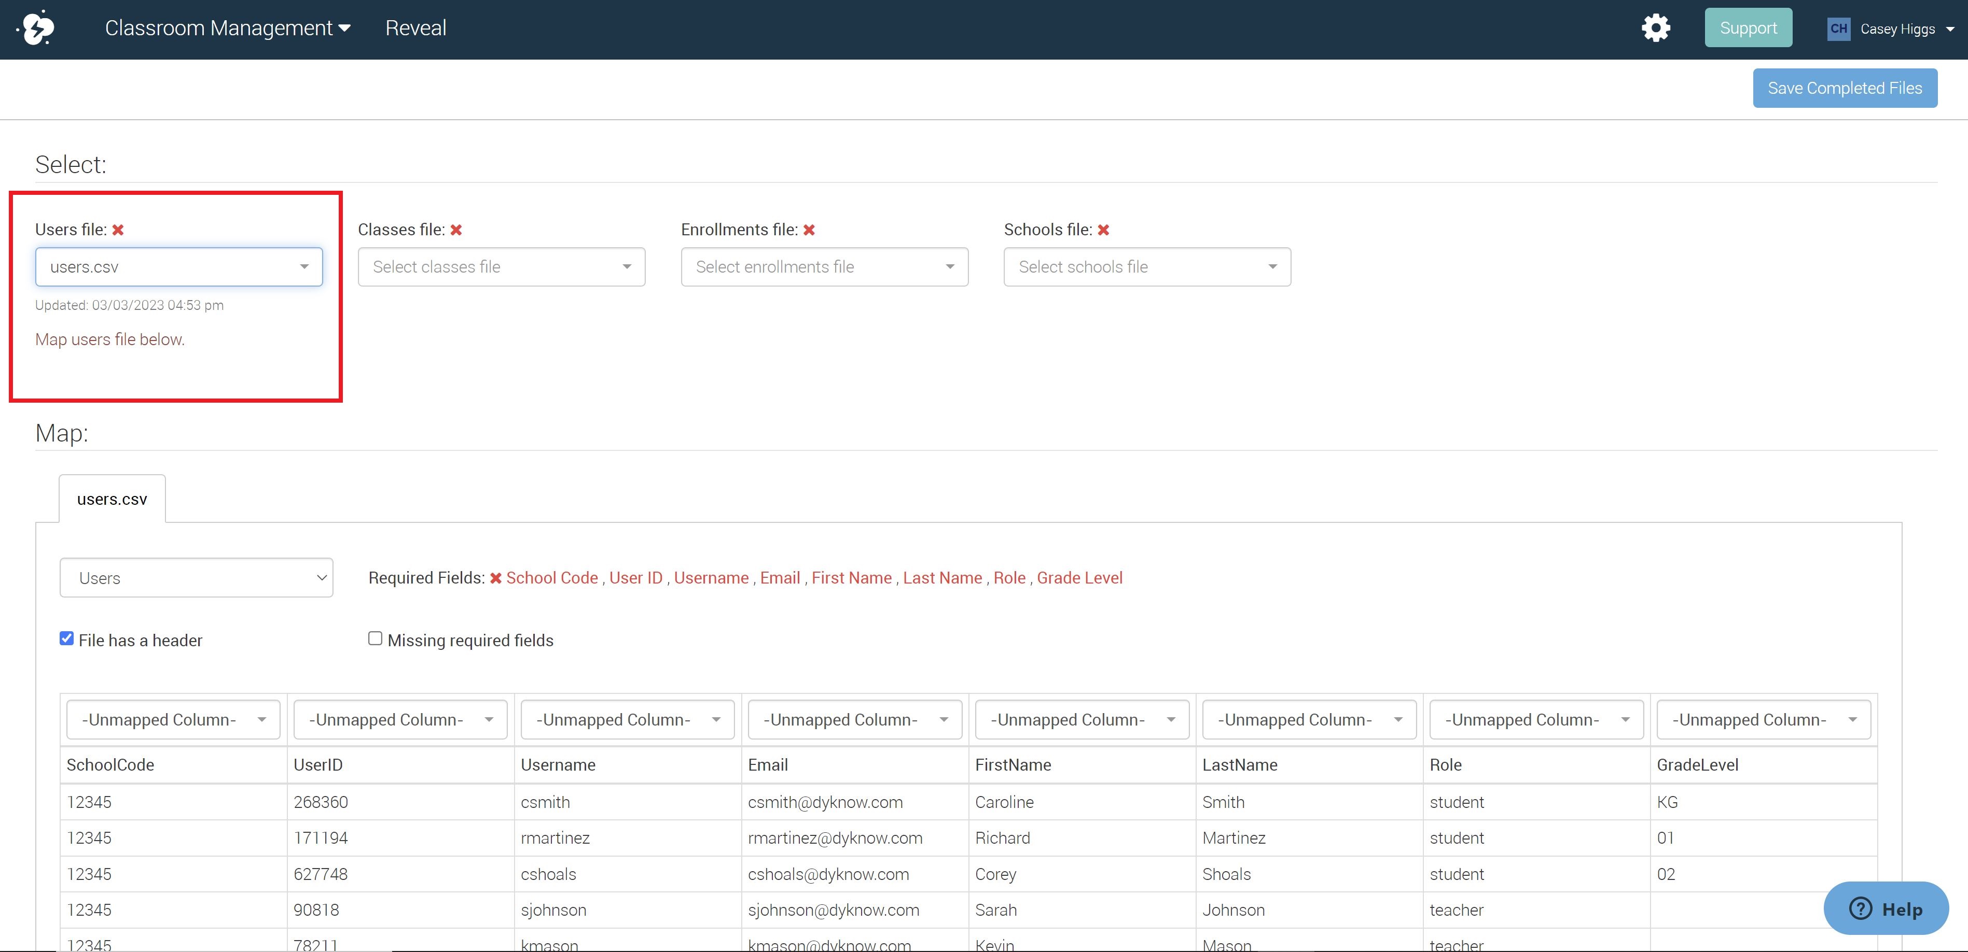Click the KG grade level cell
1968x952 pixels.
click(1763, 802)
